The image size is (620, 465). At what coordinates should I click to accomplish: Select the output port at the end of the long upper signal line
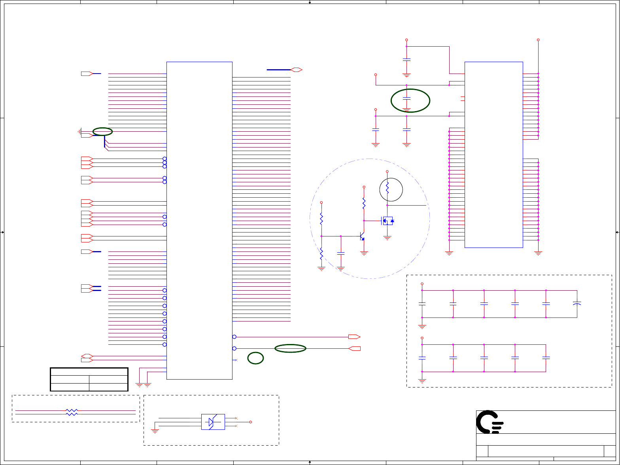[x=354, y=337]
